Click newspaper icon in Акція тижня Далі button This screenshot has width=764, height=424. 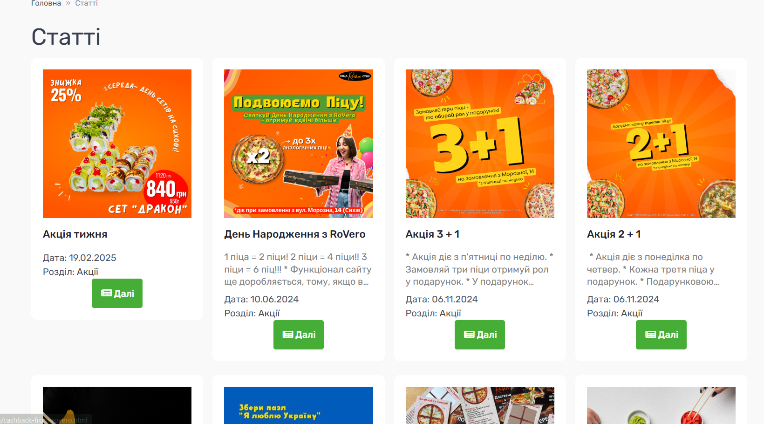(106, 293)
